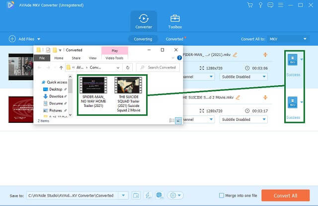Screen dimensions: 318x206
Task: Open Explorer quick access toolbar dropdown
Action: pos(60,50)
